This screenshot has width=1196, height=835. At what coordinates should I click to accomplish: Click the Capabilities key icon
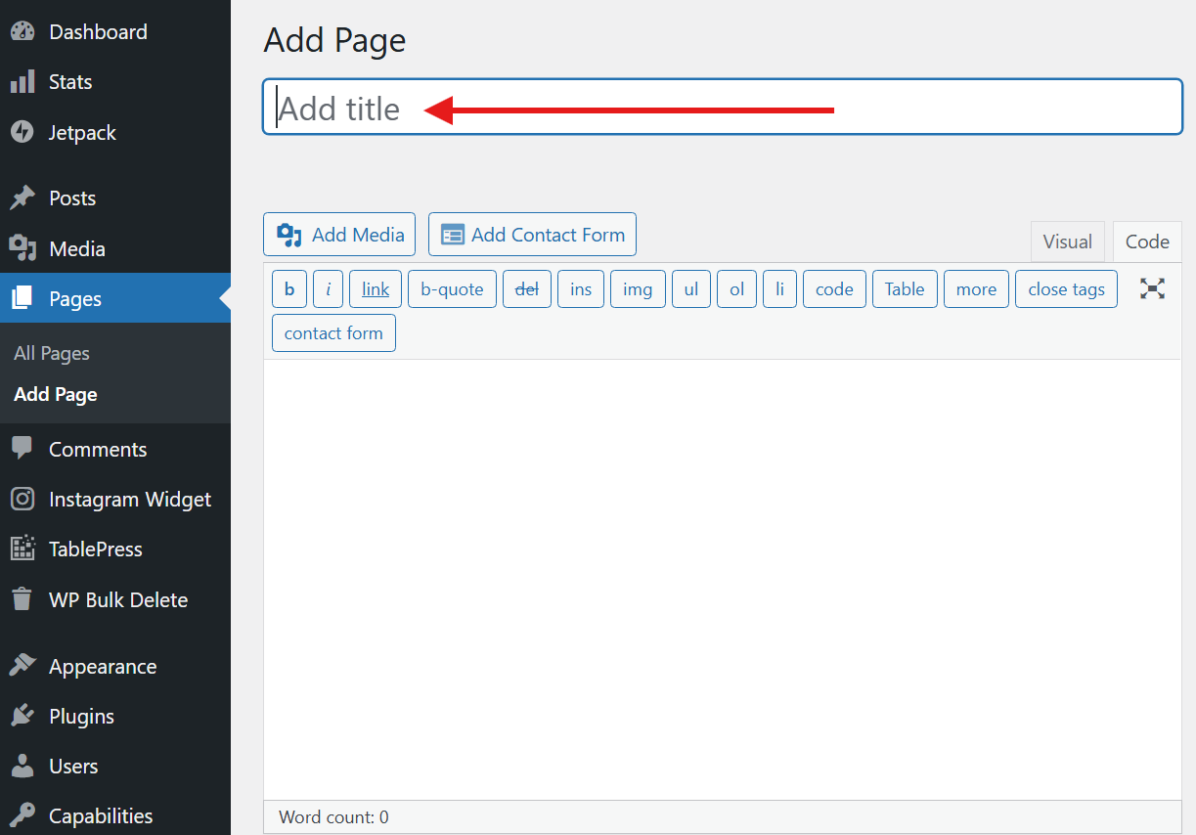coord(22,815)
